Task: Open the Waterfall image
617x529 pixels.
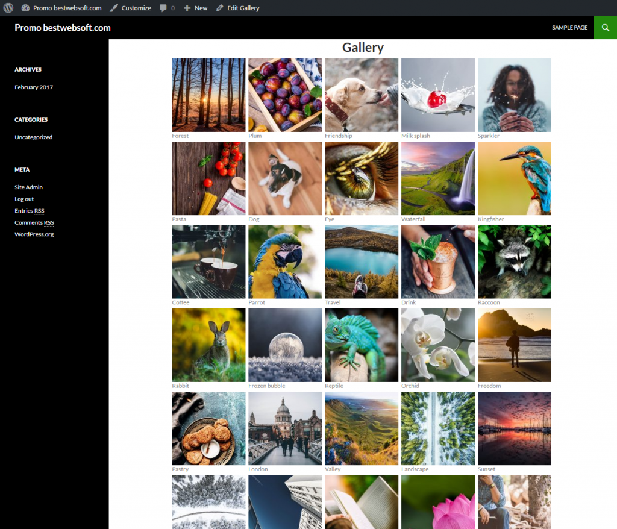Action: (x=438, y=178)
